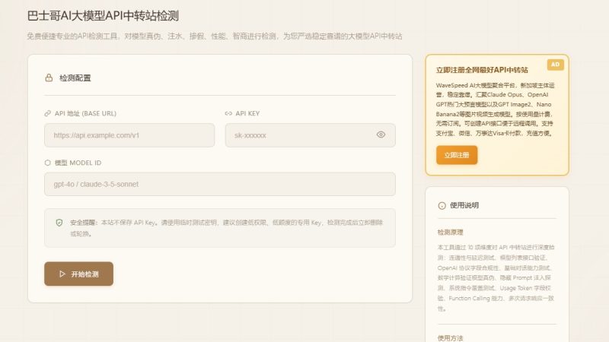This screenshot has width=609, height=342.
Task: Click the info icon beside 使用说明
Action: tap(442, 205)
